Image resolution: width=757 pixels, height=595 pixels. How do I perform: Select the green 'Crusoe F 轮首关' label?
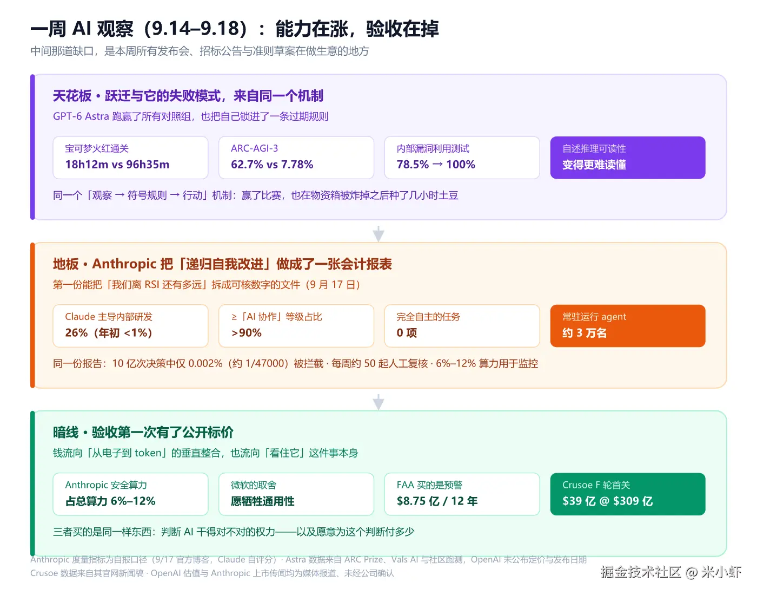(596, 485)
